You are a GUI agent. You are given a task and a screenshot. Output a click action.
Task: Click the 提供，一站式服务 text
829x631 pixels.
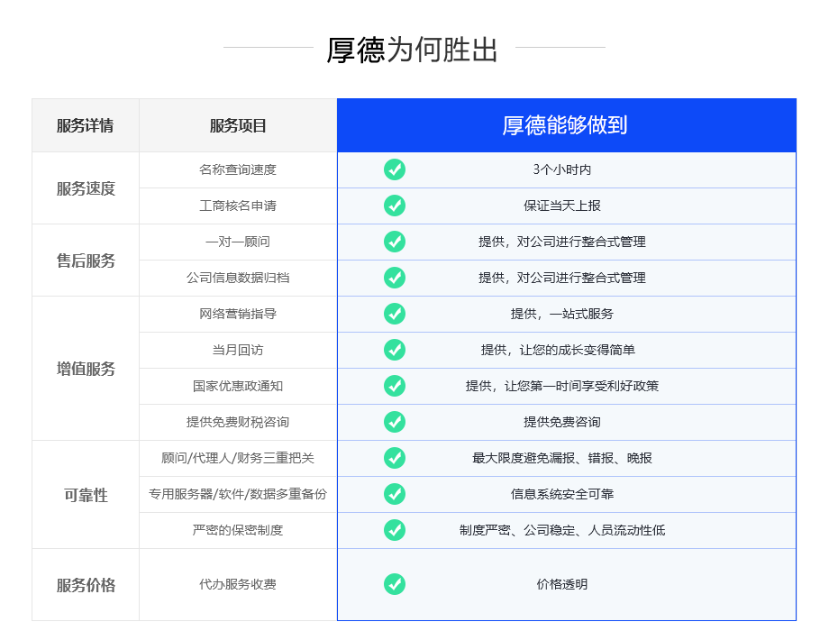pos(562,314)
